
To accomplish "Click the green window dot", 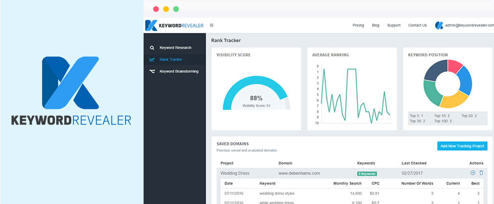I will coord(176,9).
